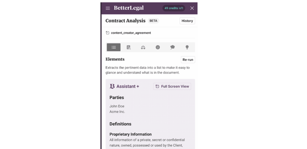Close the BetterLegal panel with X
The image size is (307, 149).
pyautogui.click(x=192, y=8)
